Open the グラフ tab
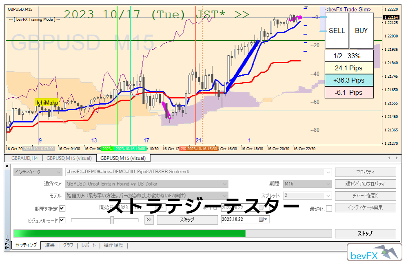 click(x=68, y=245)
